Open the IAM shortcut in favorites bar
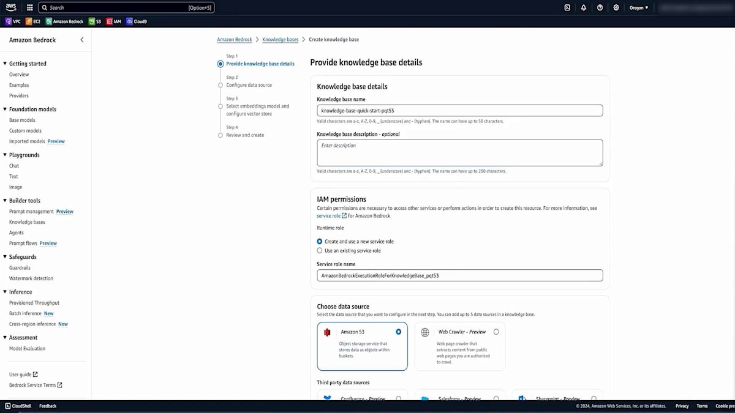The height and width of the screenshot is (413, 735). click(114, 21)
